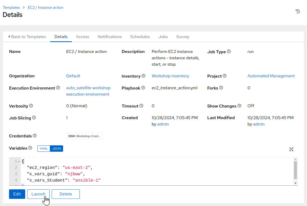The image size is (307, 206).
Task: Click the Project help icon
Action: point(225,76)
